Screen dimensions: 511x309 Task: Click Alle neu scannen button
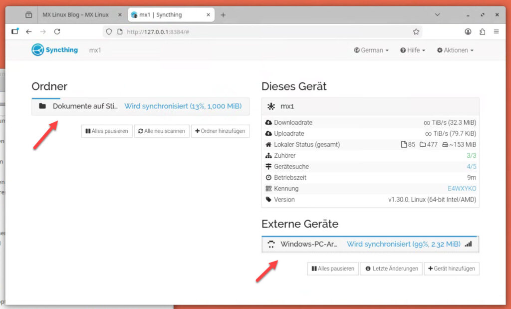162,131
